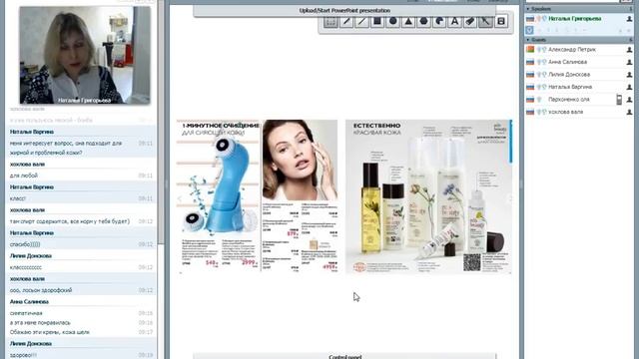The height and width of the screenshot is (359, 639).
Task: Select the pointer arrow tool
Action: click(x=485, y=21)
